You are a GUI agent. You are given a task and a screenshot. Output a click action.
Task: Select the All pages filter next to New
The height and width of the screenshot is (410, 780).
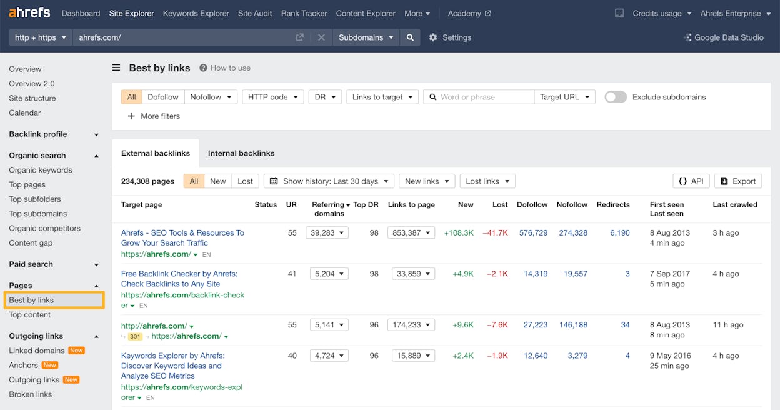tap(194, 181)
